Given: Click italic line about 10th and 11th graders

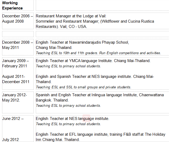Looking at the screenshot, I should click(x=98, y=53).
